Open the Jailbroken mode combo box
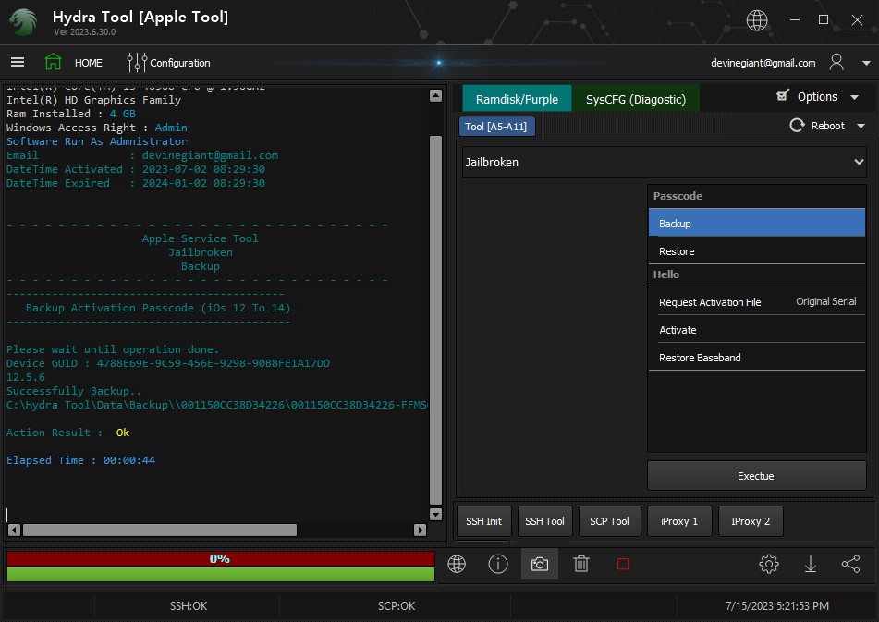The height and width of the screenshot is (622, 879). (665, 162)
